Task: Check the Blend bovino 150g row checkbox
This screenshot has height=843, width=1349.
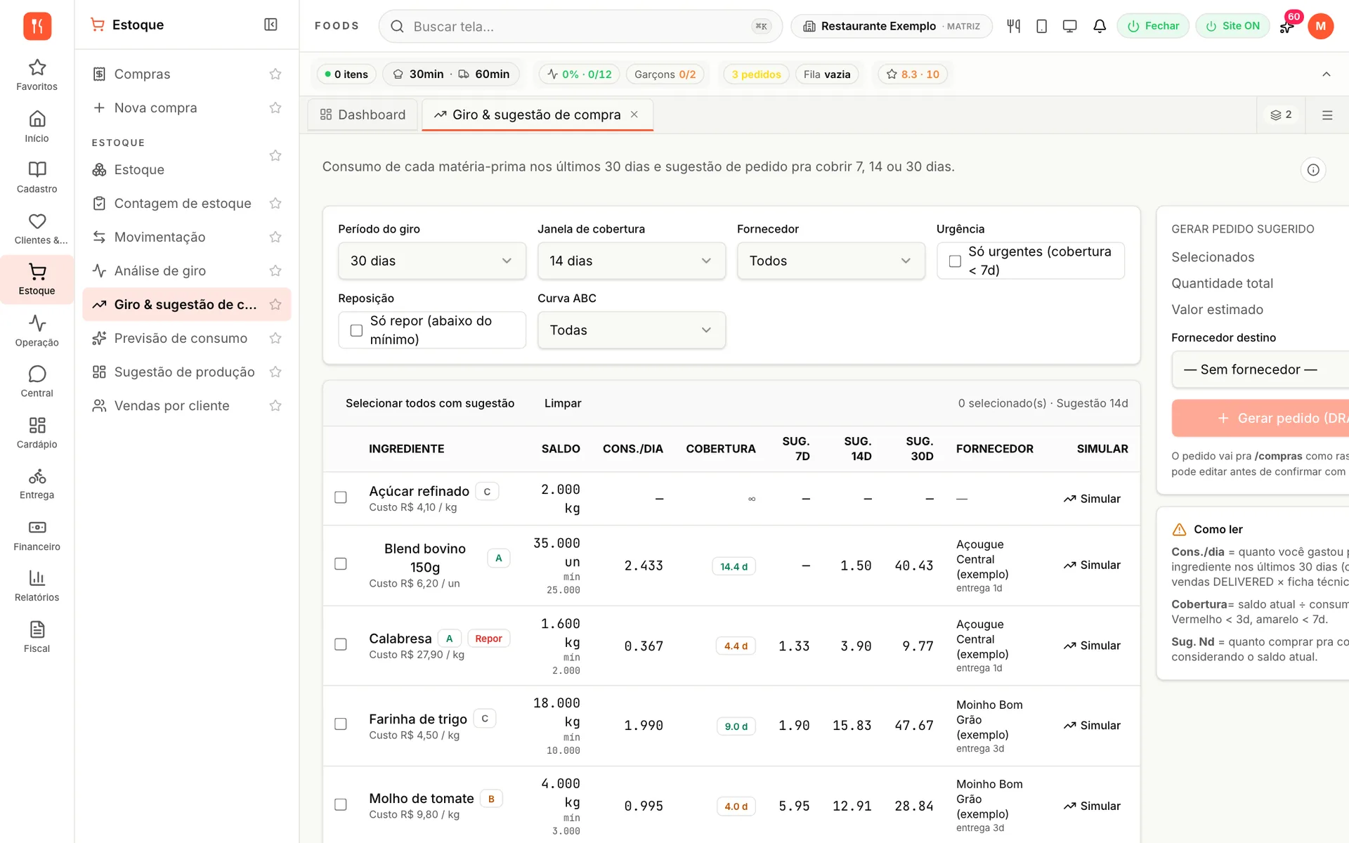Action: click(341, 564)
